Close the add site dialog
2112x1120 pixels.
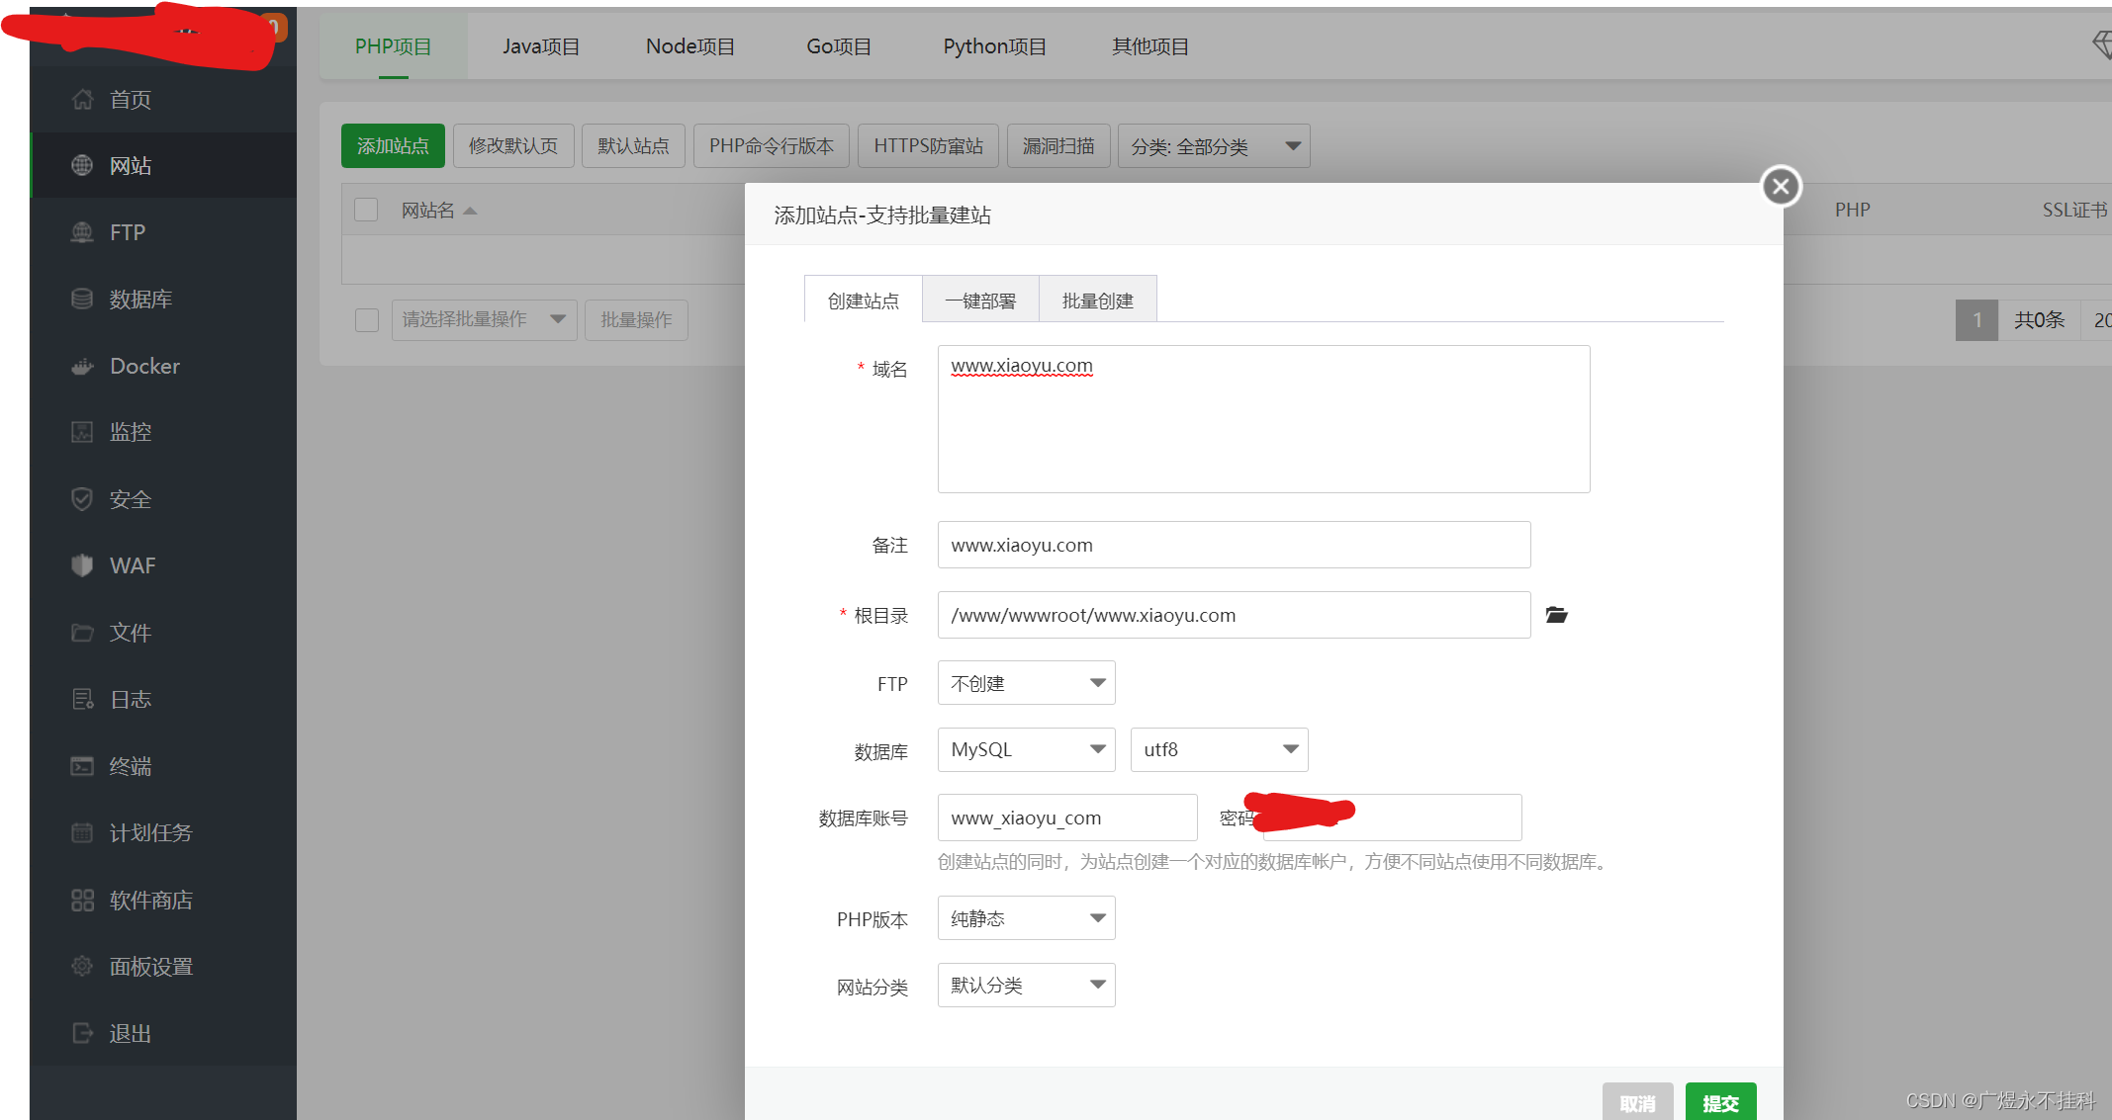coord(1781,186)
